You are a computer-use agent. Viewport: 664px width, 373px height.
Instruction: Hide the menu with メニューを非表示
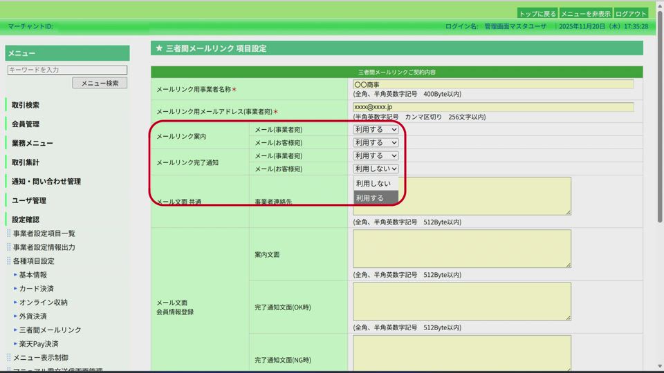click(x=586, y=14)
